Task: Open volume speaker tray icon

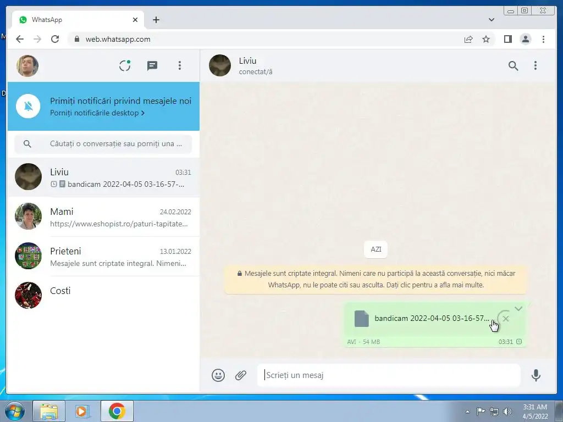Action: tap(507, 412)
